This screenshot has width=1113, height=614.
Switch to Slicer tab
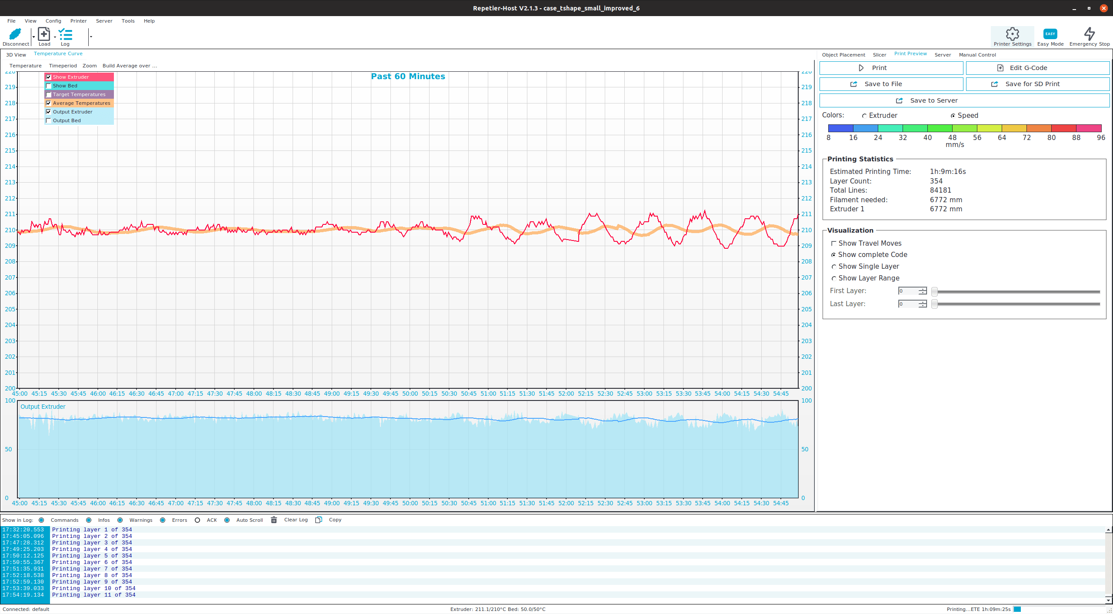pos(879,55)
